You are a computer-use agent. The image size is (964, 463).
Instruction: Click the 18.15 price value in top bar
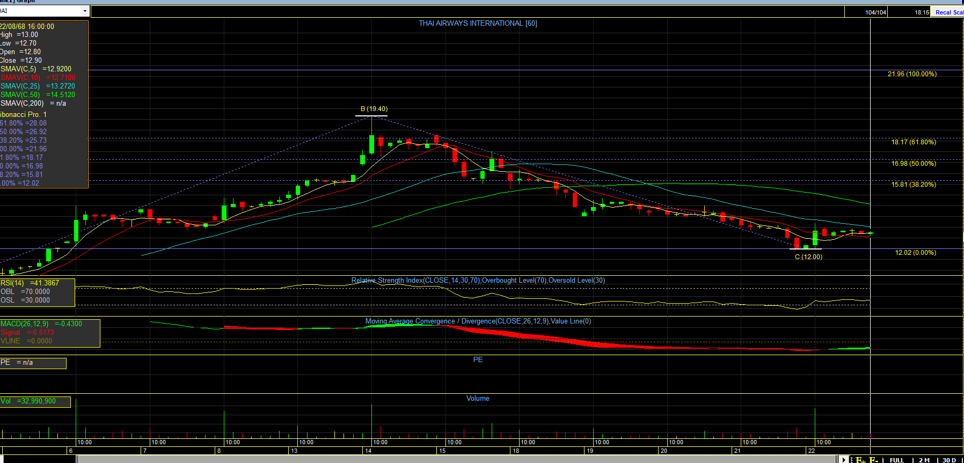click(922, 12)
